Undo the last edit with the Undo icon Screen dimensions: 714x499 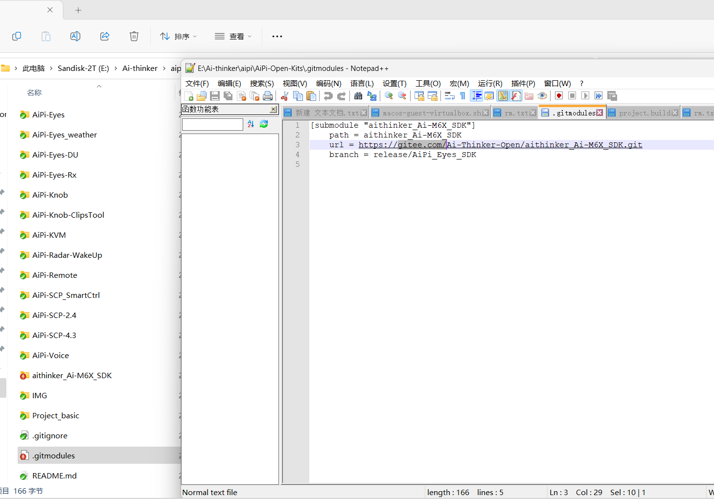tap(328, 96)
